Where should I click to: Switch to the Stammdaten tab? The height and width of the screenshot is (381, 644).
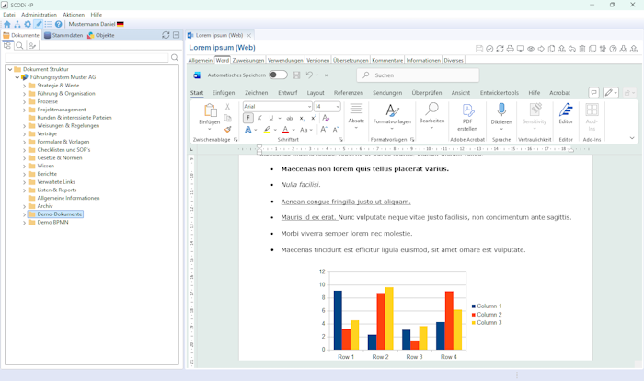click(x=63, y=35)
